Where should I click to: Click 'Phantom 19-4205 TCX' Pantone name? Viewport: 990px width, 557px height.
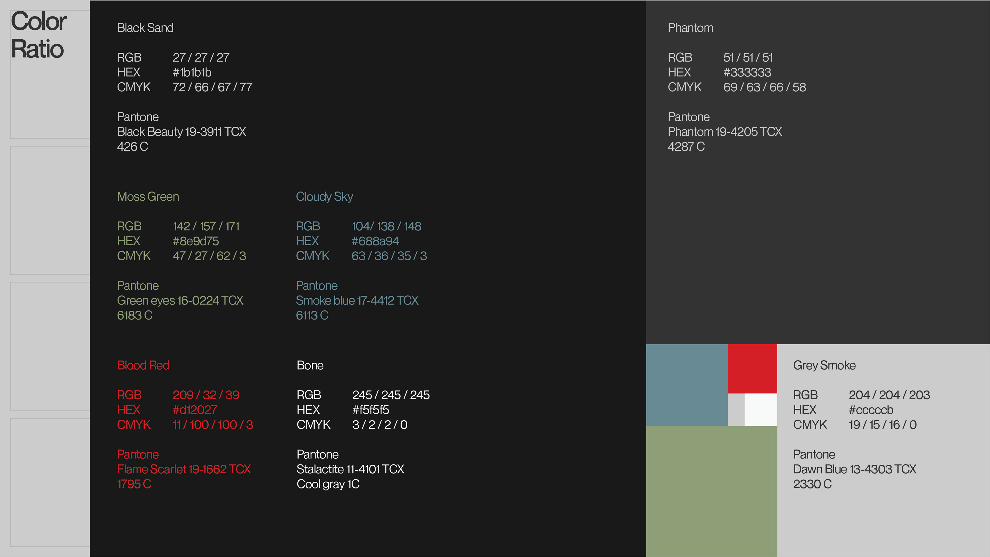pos(725,132)
